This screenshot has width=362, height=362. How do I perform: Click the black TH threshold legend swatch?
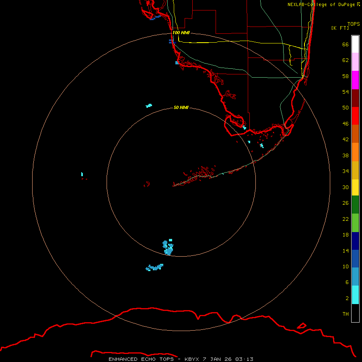coord(355,313)
